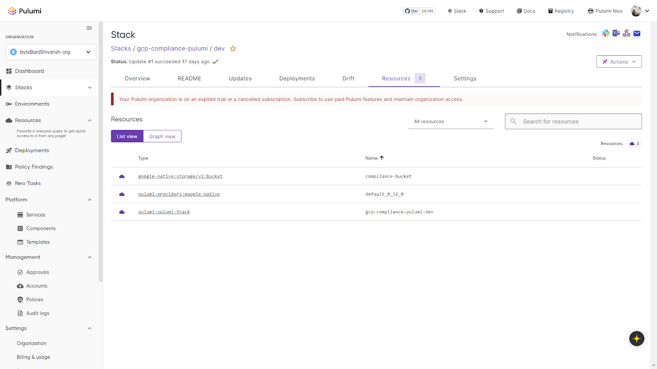Expand the user account menu chevron
The image size is (657, 369).
[647, 11]
